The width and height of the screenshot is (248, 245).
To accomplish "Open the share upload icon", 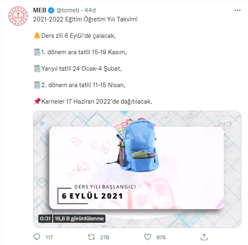I will click(x=204, y=237).
